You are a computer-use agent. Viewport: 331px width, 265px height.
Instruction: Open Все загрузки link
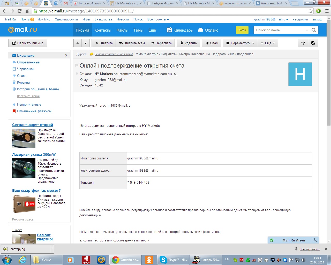point(310,249)
